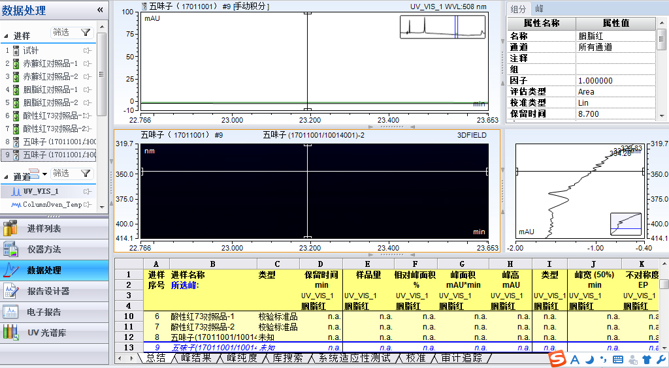Open the 系统适应性测试 sheet tab
Screen dimensions: 669x368
[353, 358]
